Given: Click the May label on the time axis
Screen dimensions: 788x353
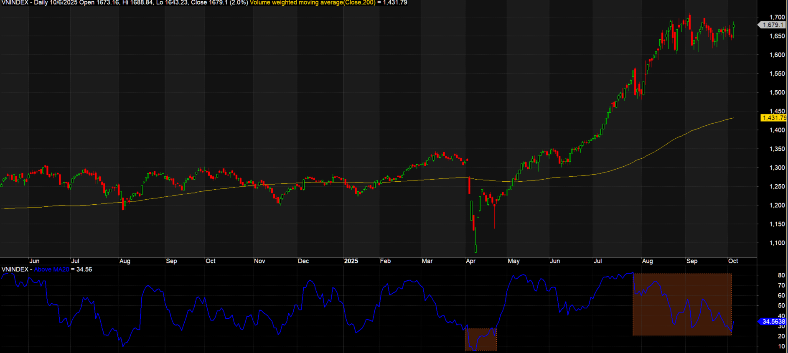Looking at the screenshot, I should click(513, 261).
